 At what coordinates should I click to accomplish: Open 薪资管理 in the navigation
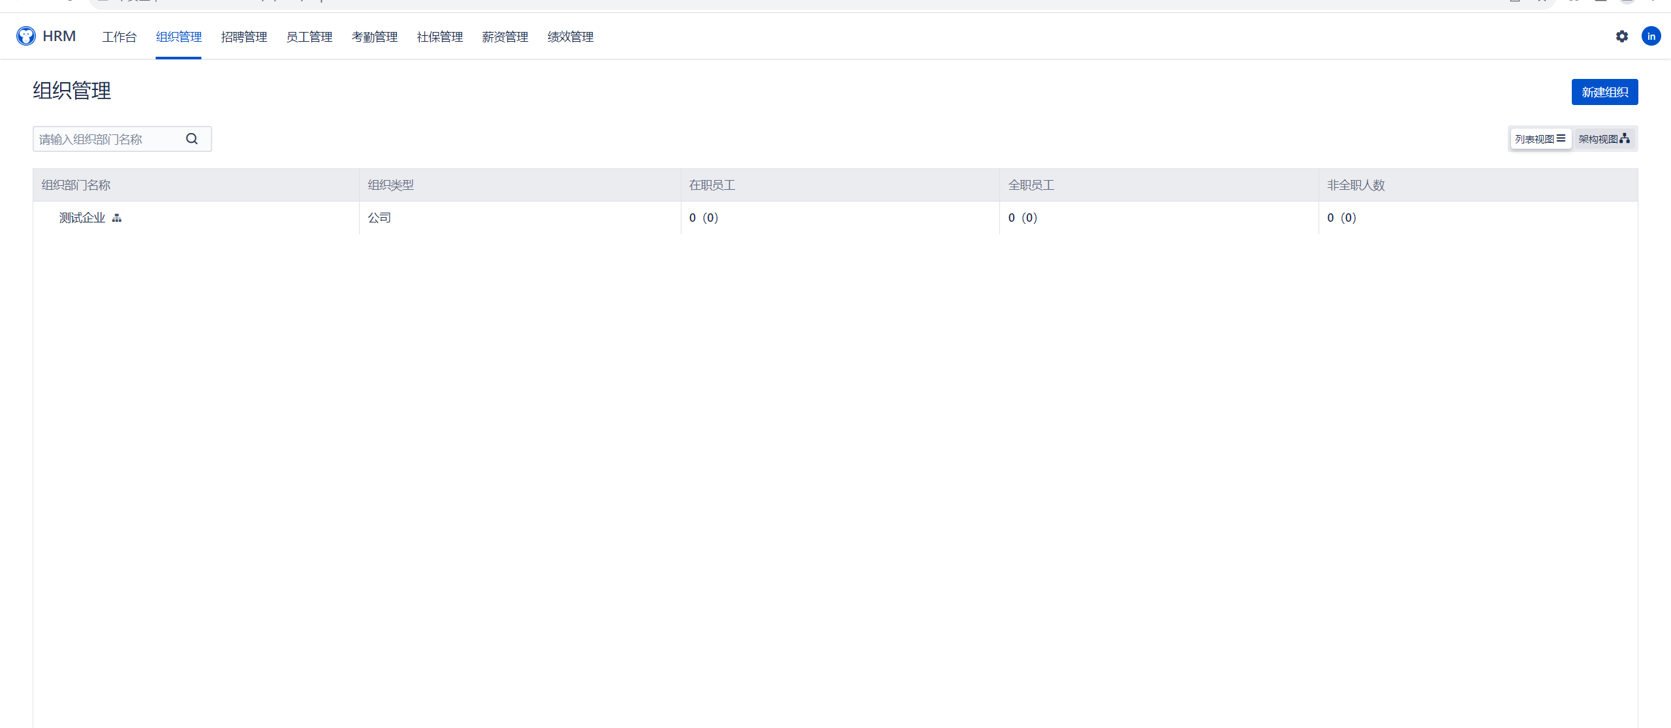[x=505, y=37]
